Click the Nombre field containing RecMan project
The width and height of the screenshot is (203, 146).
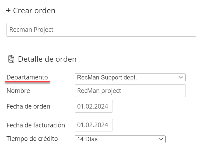[x=130, y=91]
